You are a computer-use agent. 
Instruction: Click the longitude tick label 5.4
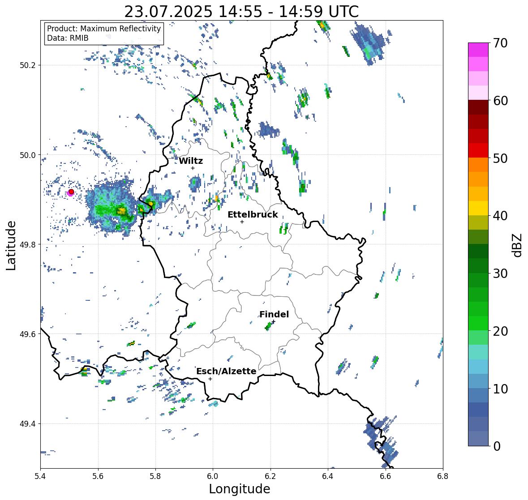click(x=40, y=476)
